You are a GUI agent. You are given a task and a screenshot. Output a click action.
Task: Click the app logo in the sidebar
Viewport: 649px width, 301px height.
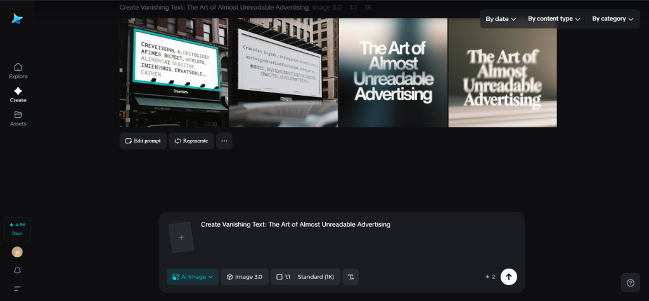tap(17, 19)
